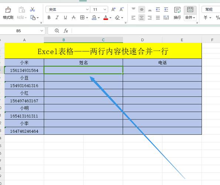The image size is (220, 185).
Task: Open alignment settings dialog launcher
Action: [x=197, y=23]
